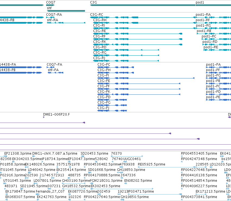Select the EN08202.5prime label
The image size is (231, 201).
coord(138,181)
